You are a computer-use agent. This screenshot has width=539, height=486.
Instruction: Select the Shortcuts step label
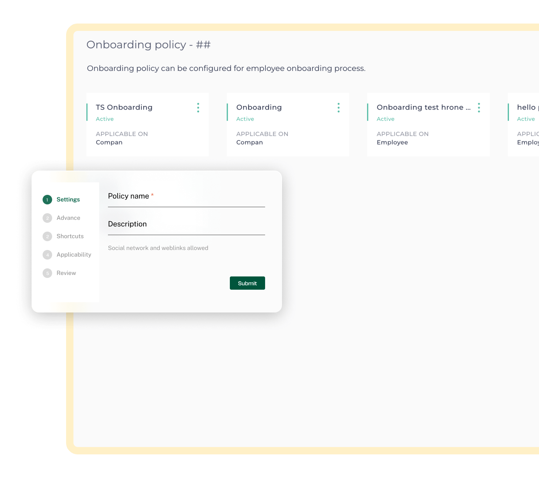click(x=70, y=236)
